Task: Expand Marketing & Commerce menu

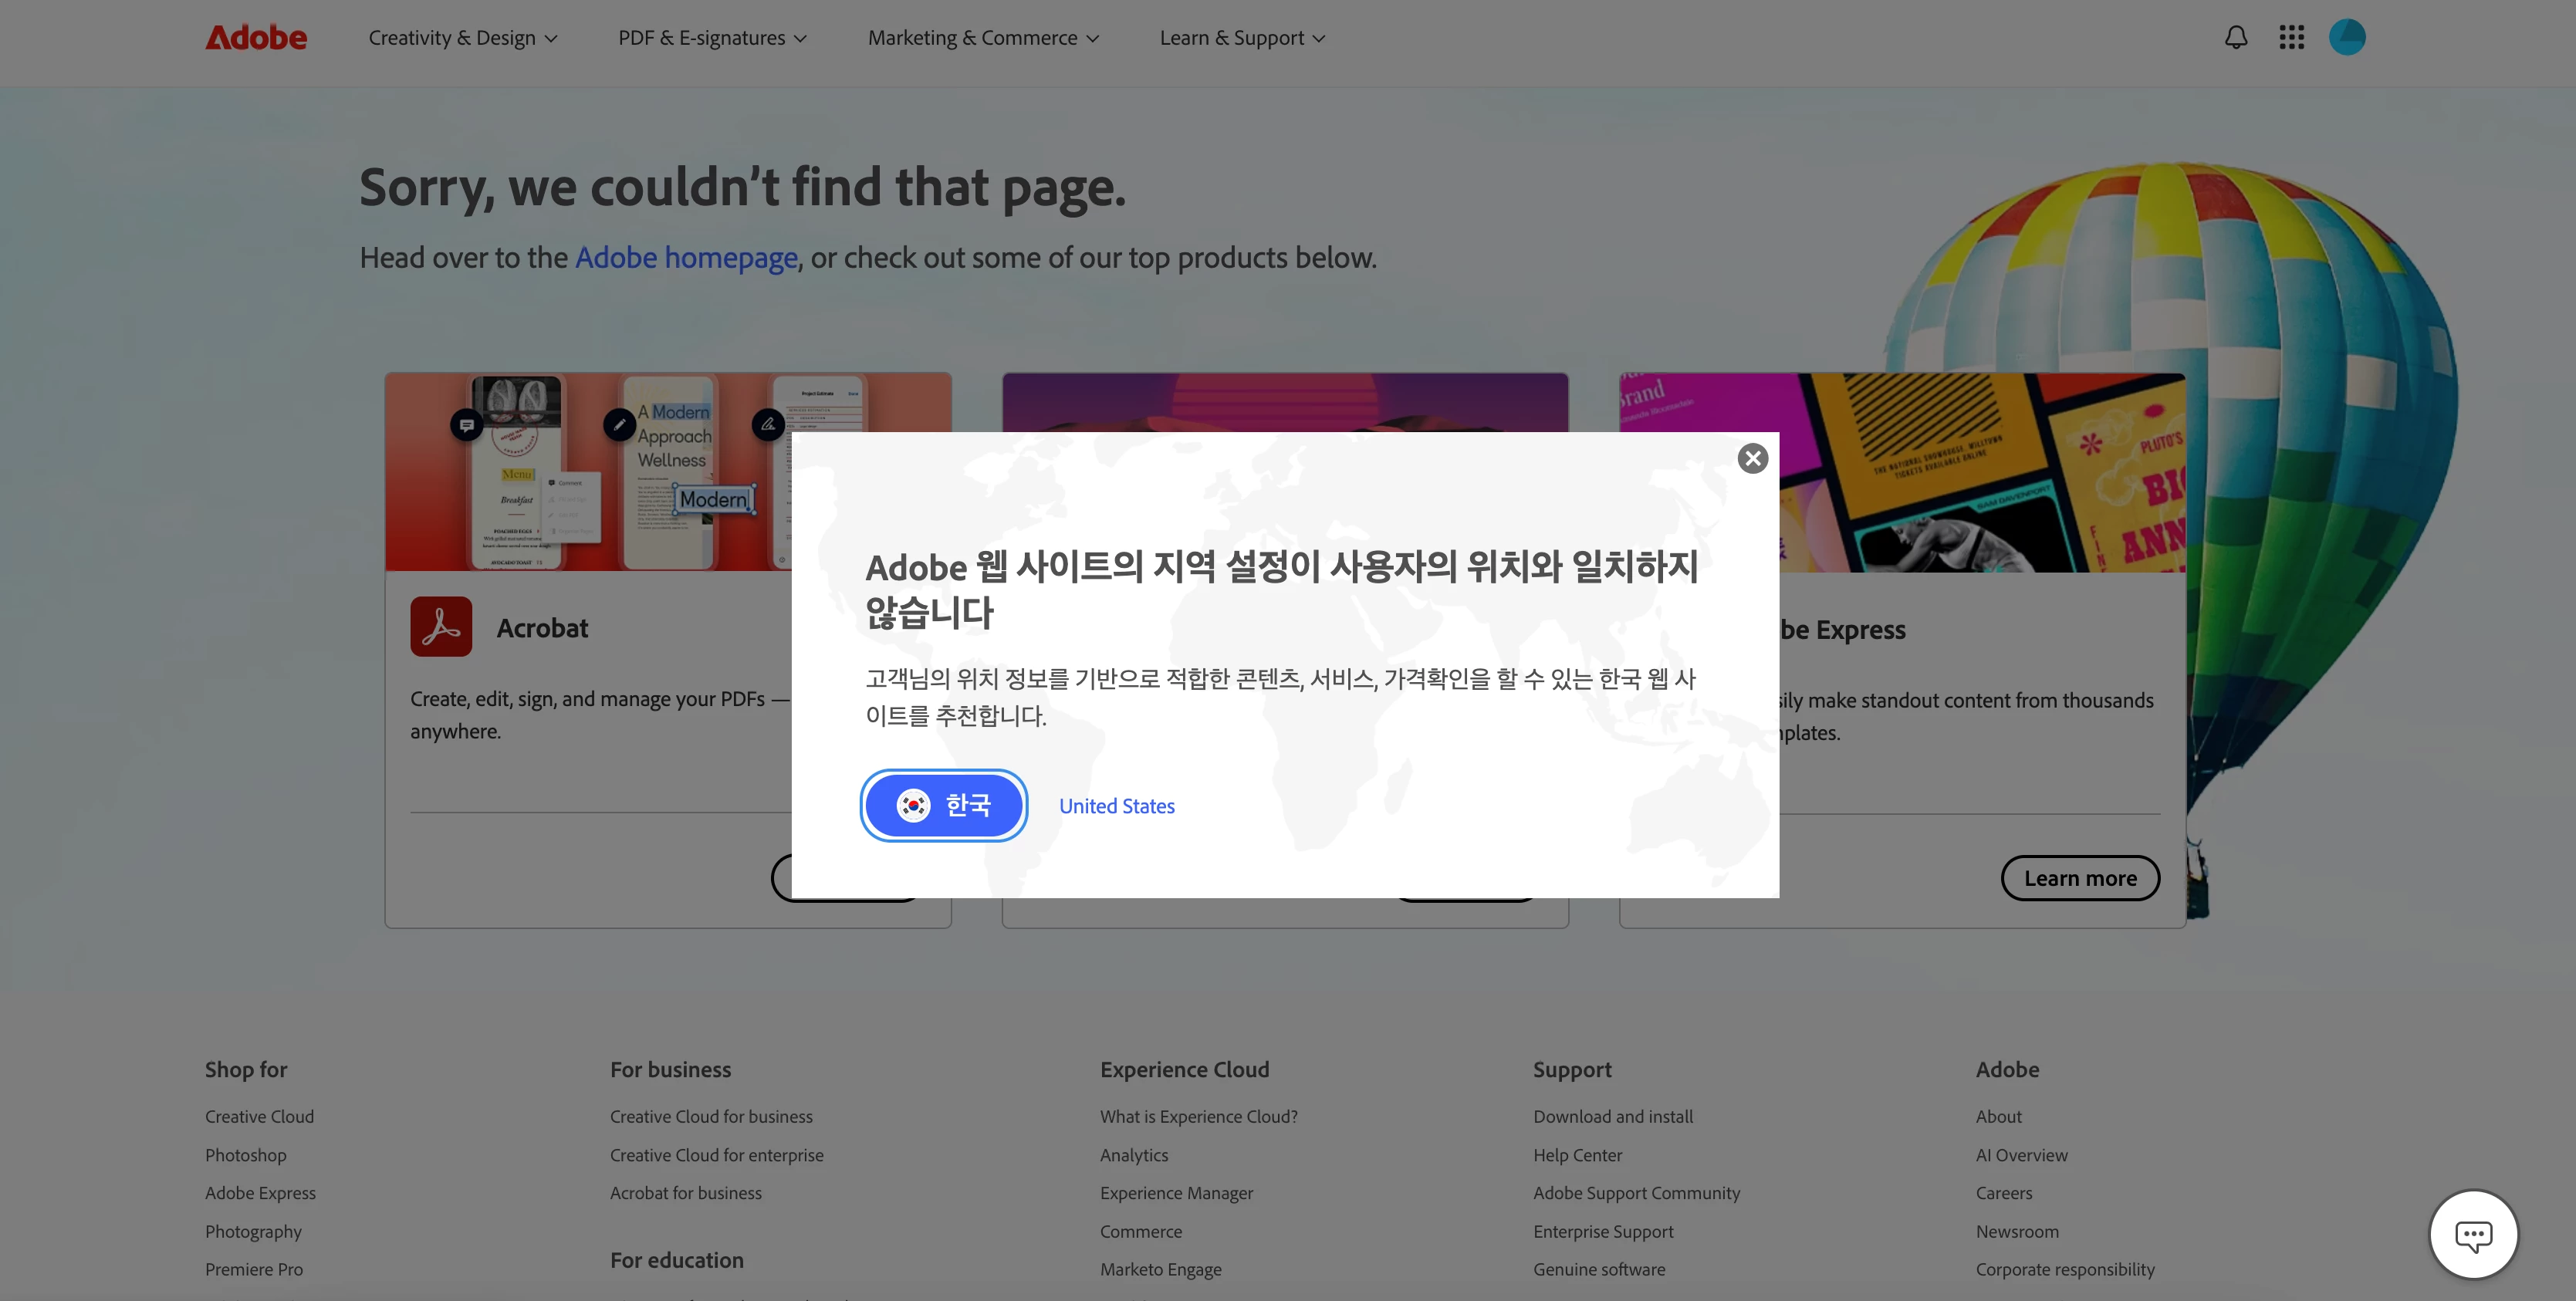Action: [x=983, y=38]
